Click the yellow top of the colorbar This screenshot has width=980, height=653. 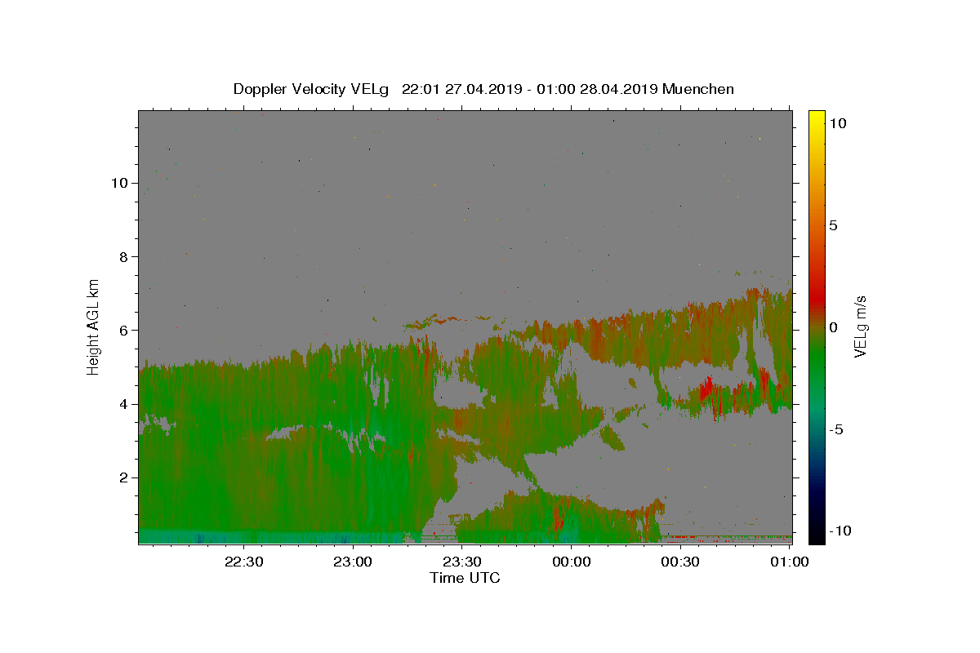click(x=816, y=118)
